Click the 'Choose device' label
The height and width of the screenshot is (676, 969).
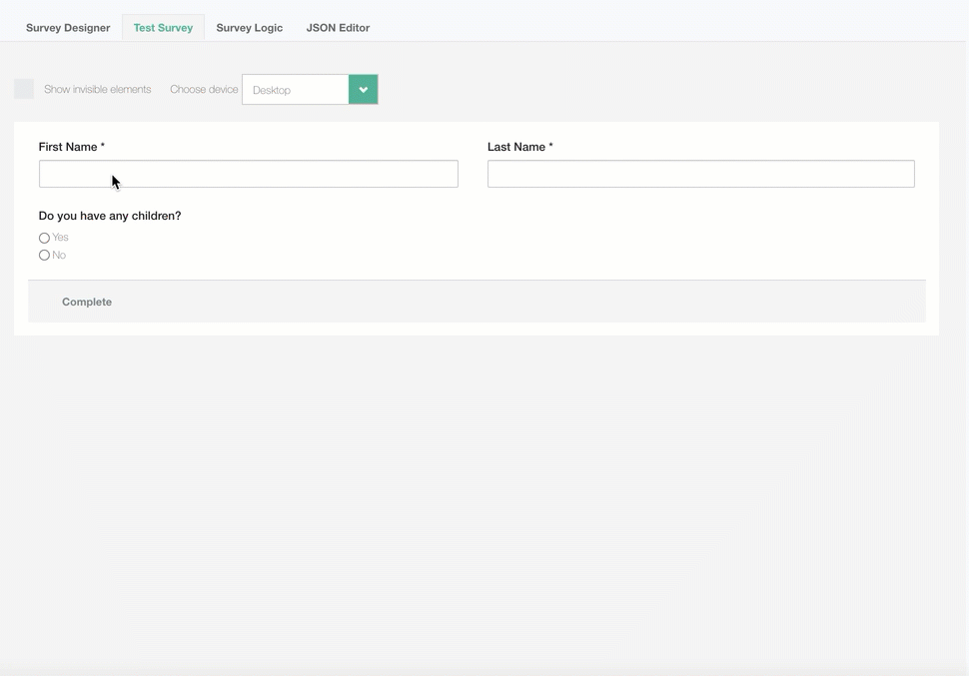(204, 90)
